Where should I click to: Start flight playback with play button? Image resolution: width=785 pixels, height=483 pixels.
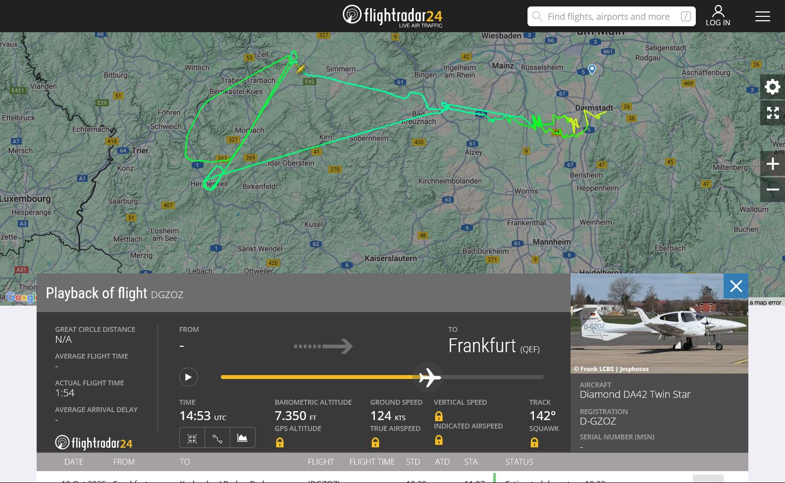(x=188, y=377)
